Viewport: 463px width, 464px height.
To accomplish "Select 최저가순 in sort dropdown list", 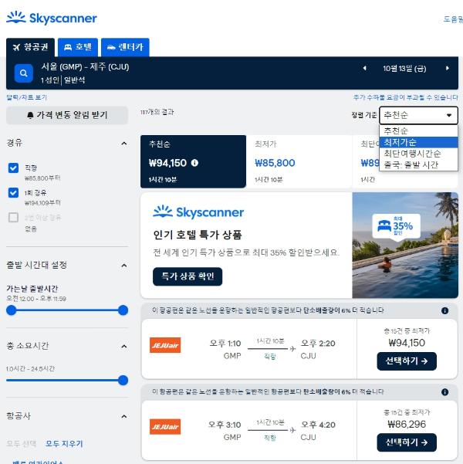I will 418,142.
